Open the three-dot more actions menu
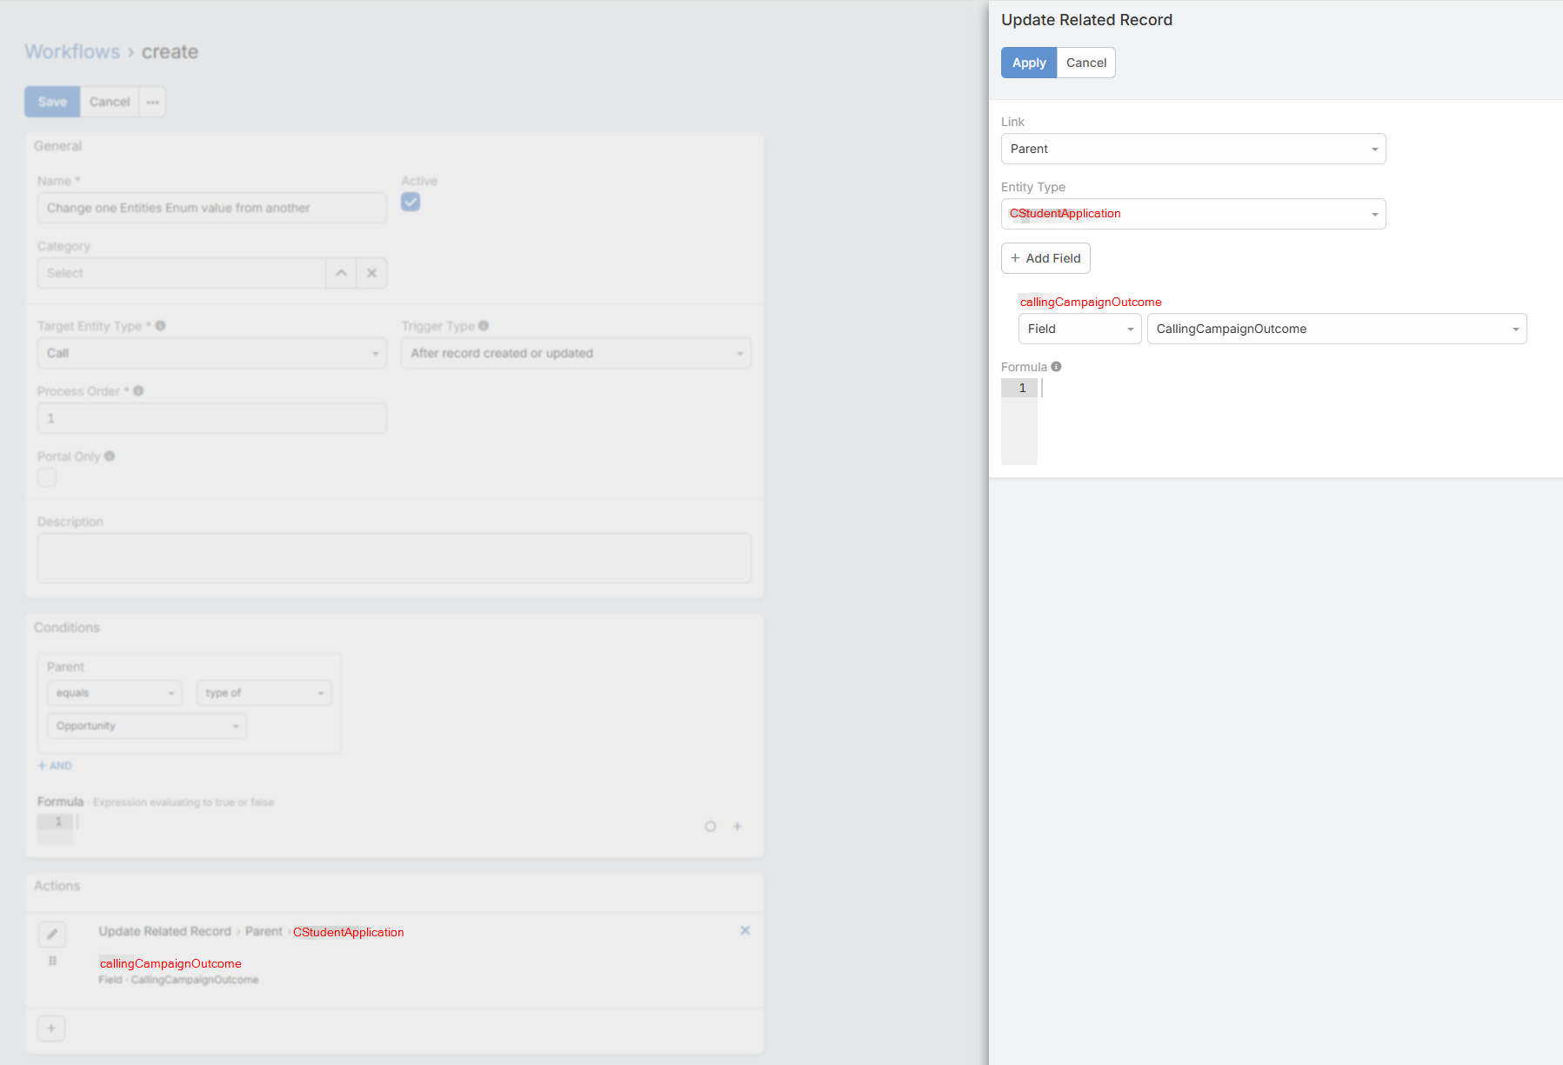 153,102
